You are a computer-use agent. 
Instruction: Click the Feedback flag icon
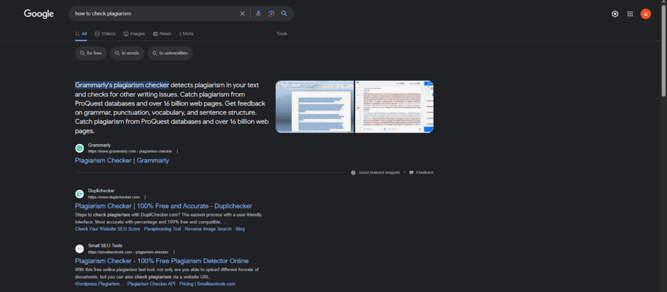(412, 172)
